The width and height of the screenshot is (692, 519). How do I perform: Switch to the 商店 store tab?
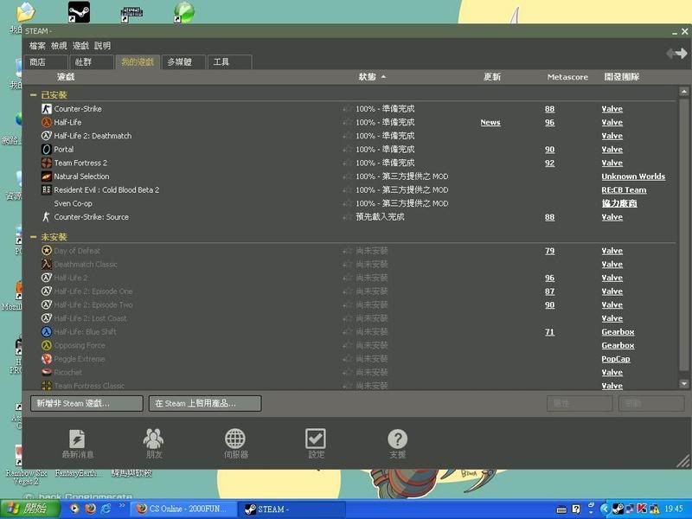click(38, 62)
